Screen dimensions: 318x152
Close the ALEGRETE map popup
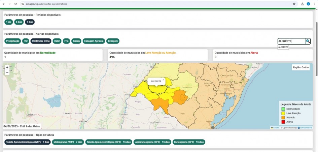[x=164, y=80]
